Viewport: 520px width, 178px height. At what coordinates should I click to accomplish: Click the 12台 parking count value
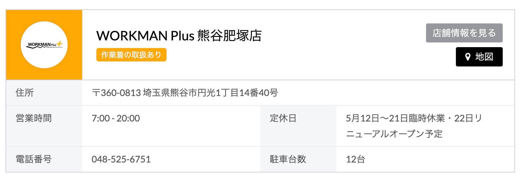355,159
